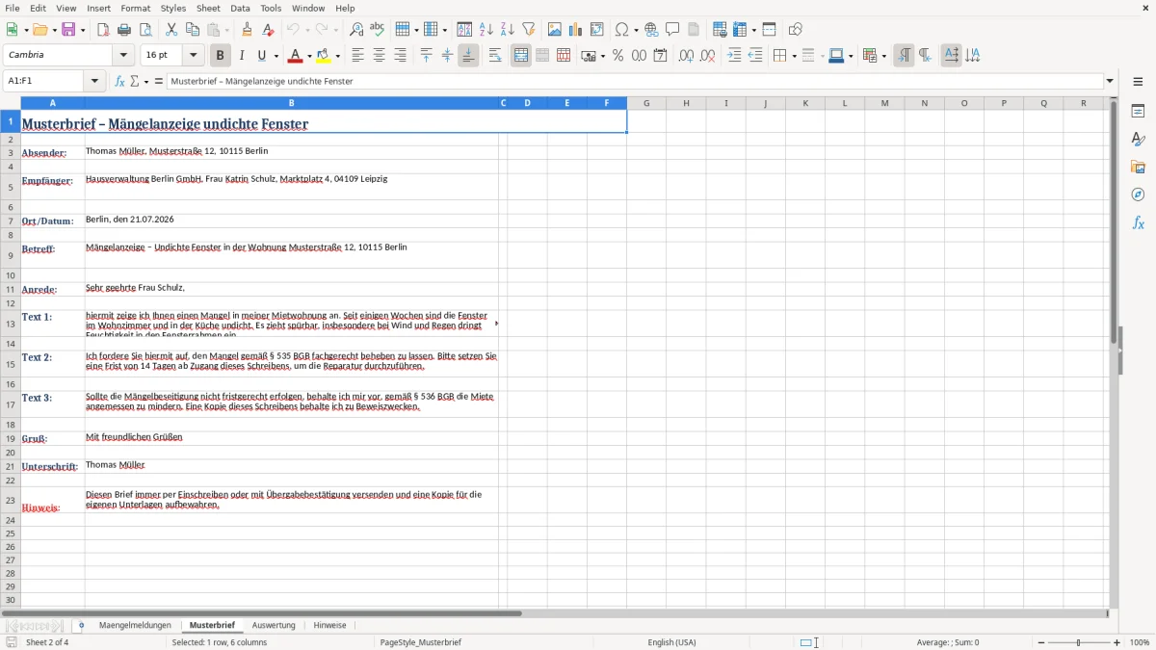This screenshot has height=650, width=1156.
Task: Format as Percent with the % icon
Action: [617, 56]
